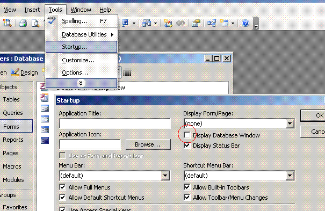Screen dimensions: 325x211
Task: Open the Help menu
Action: [105, 10]
